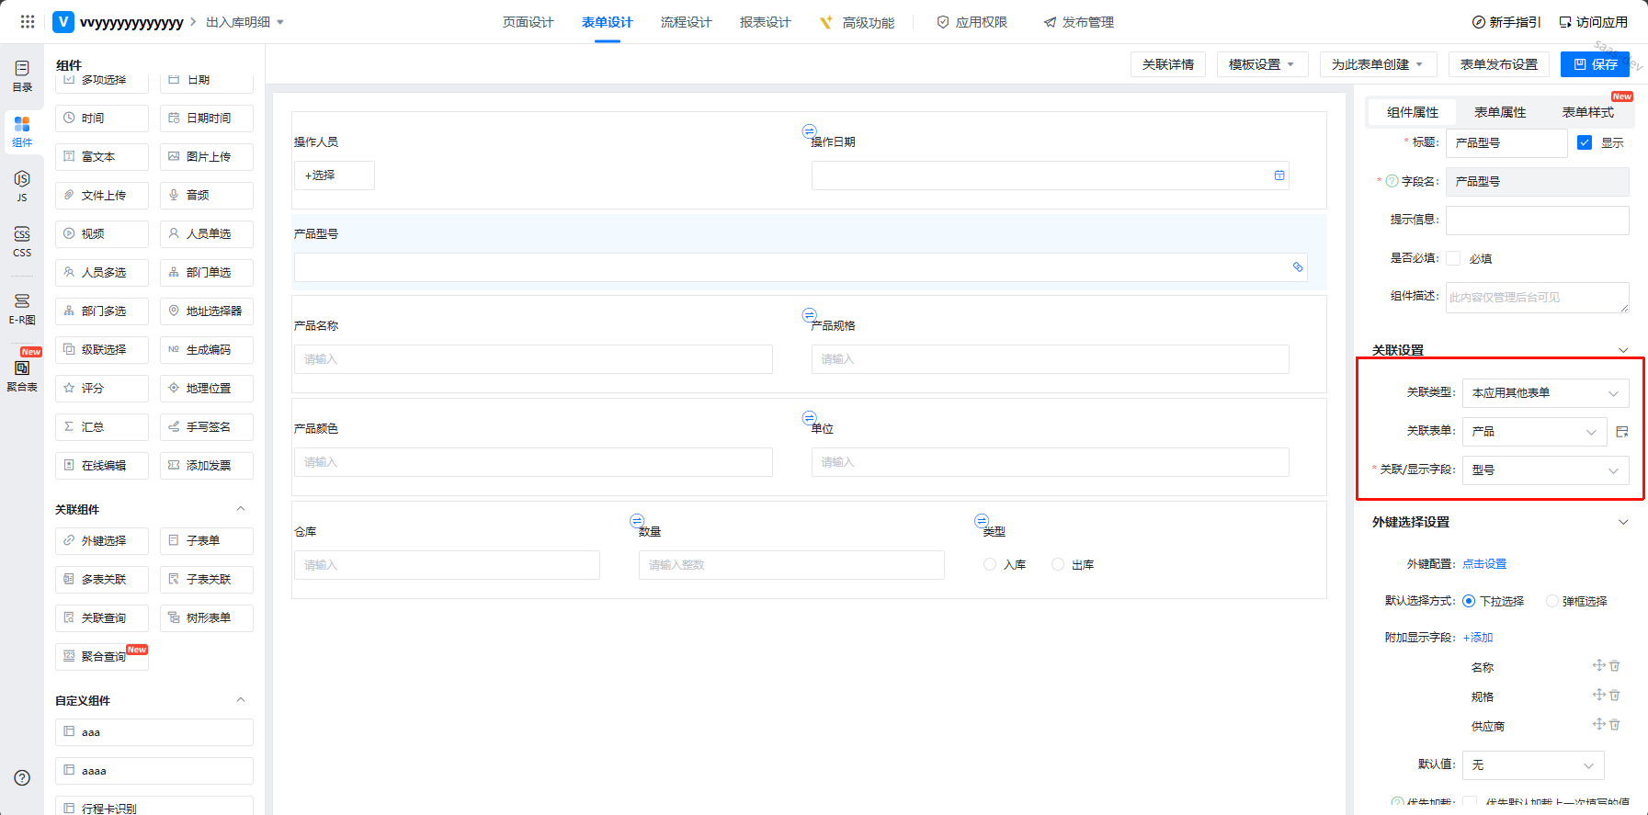Open the JS editor in sidebar
Viewport: 1648px width, 815px height.
point(22,185)
